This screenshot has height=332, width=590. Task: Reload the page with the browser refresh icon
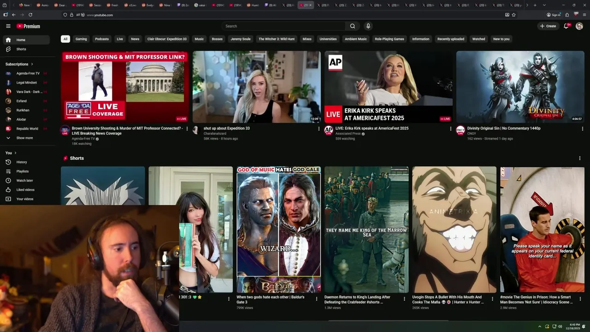coord(30,15)
